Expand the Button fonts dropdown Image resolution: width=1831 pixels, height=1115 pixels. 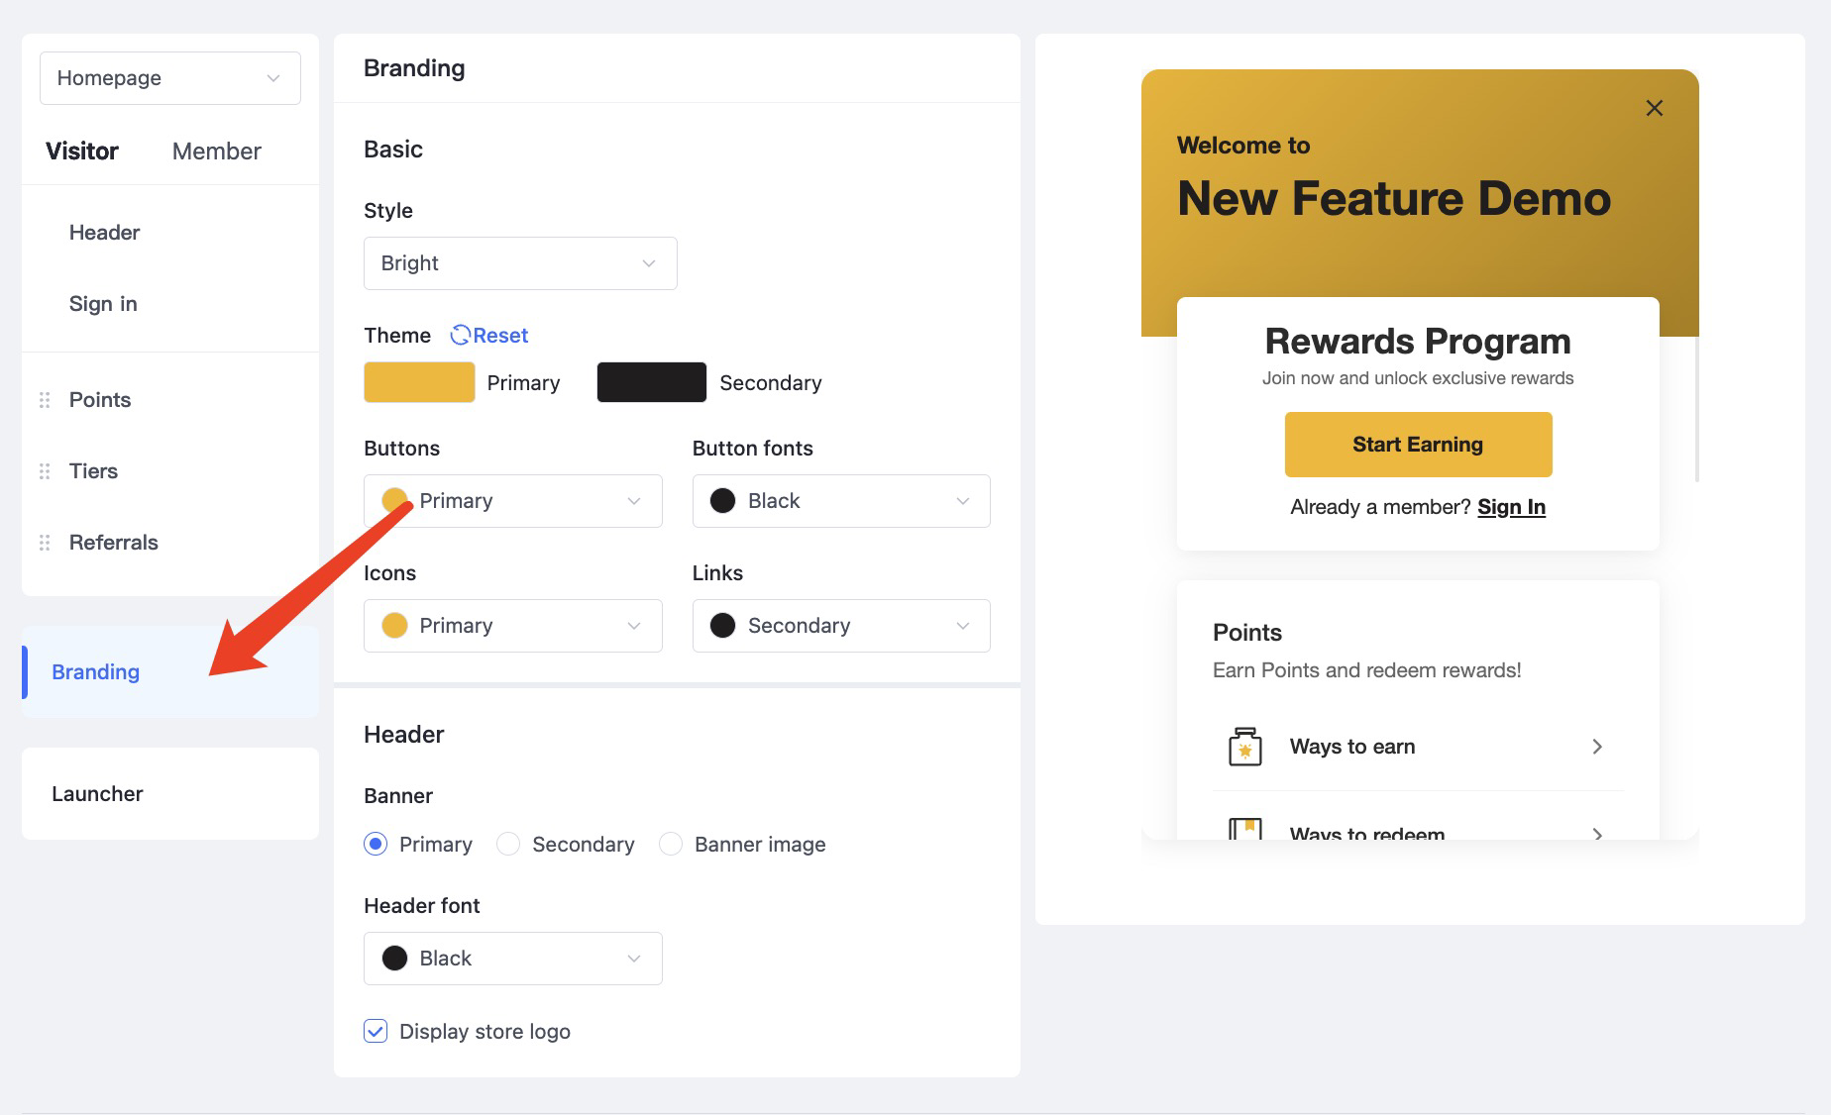click(x=841, y=501)
